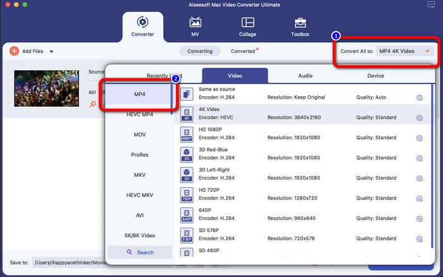Screen dimensions: 443x277
Task: Click the 'Resolution: 1280x720' text
Action: tap(292, 198)
